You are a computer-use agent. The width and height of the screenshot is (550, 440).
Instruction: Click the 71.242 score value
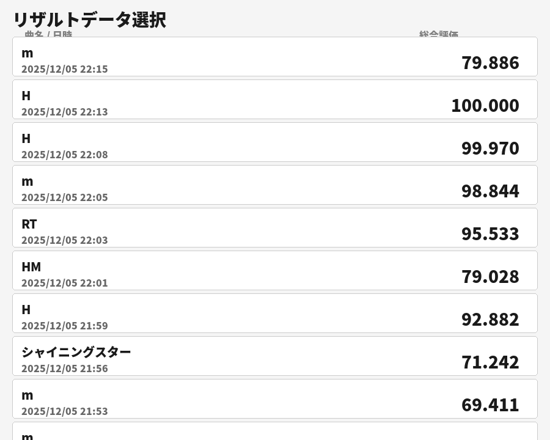click(490, 362)
